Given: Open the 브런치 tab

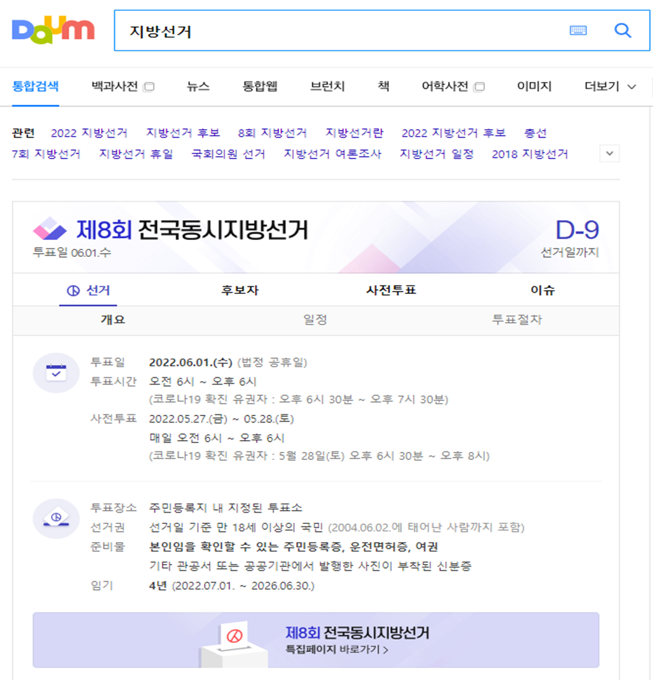Looking at the screenshot, I should coord(327,86).
